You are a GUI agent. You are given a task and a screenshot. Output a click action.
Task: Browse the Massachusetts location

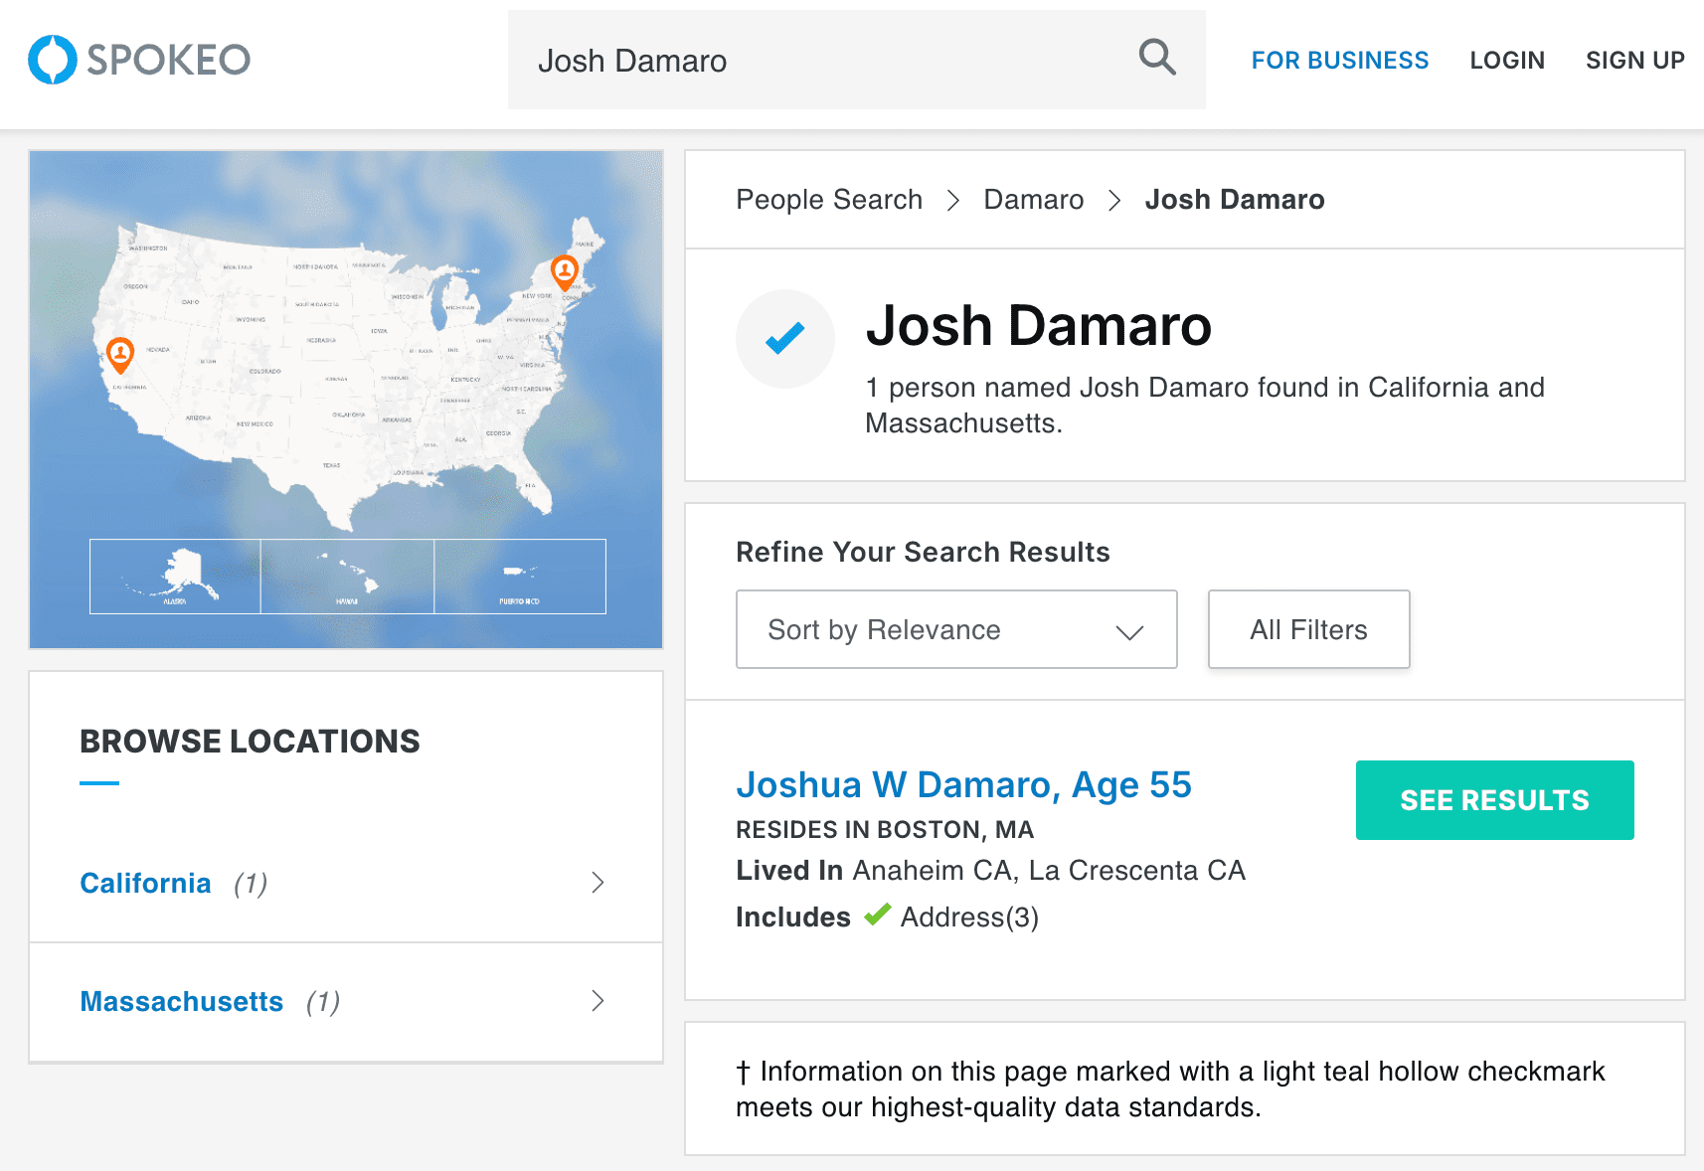coord(182,1002)
